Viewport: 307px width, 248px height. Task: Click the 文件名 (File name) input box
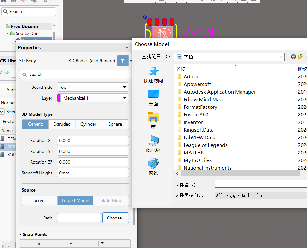pyautogui.click(x=261, y=184)
